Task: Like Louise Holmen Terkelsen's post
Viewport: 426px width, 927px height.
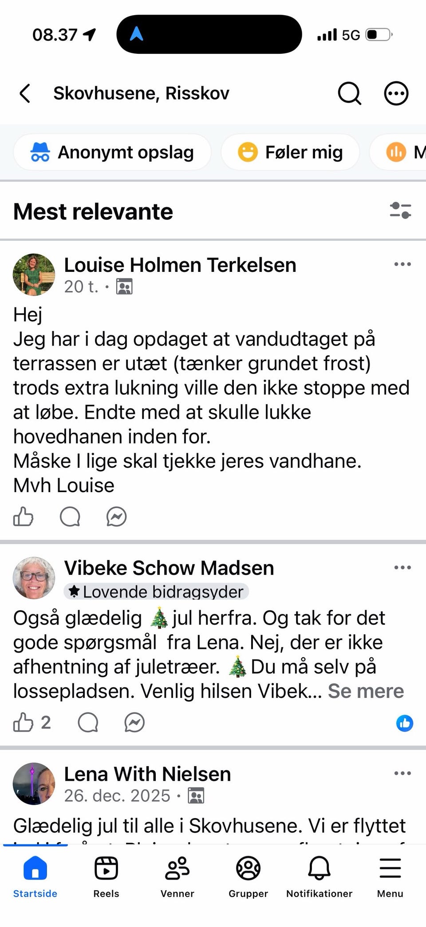Action: click(24, 517)
